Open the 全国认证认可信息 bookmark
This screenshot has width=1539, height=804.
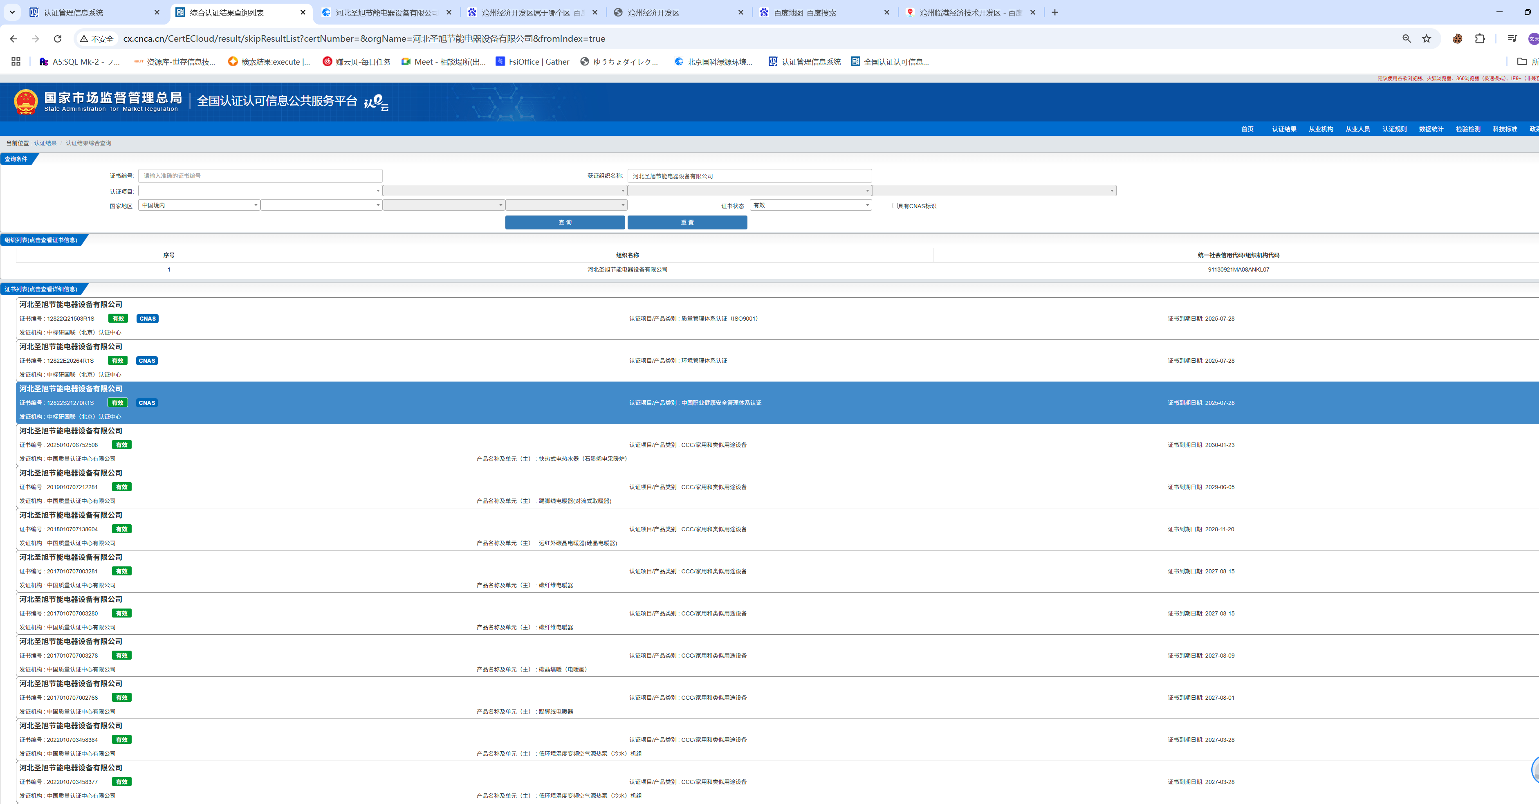pyautogui.click(x=890, y=62)
